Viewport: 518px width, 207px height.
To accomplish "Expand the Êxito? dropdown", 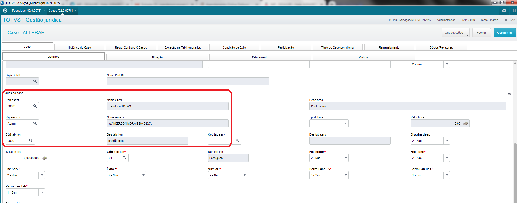I will tap(143, 175).
